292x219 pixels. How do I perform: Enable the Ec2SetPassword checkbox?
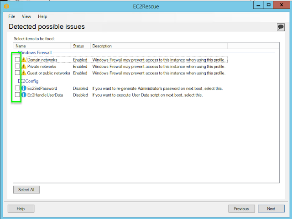tap(17, 88)
